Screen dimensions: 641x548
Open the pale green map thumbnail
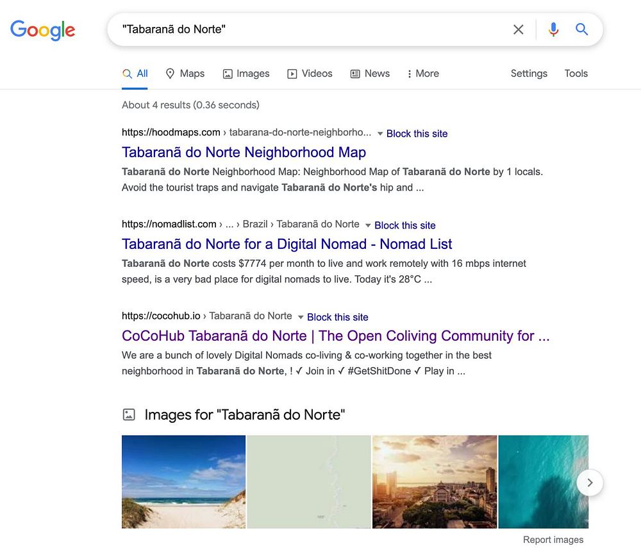pos(309,482)
